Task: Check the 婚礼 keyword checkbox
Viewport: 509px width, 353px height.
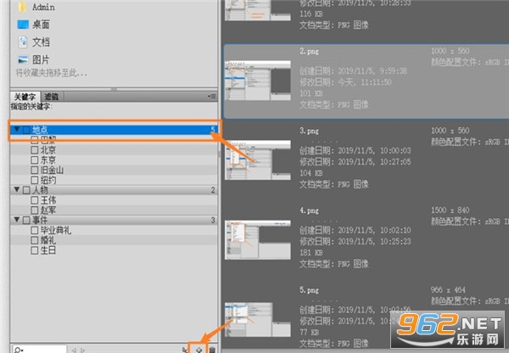Action: pyautogui.click(x=35, y=240)
